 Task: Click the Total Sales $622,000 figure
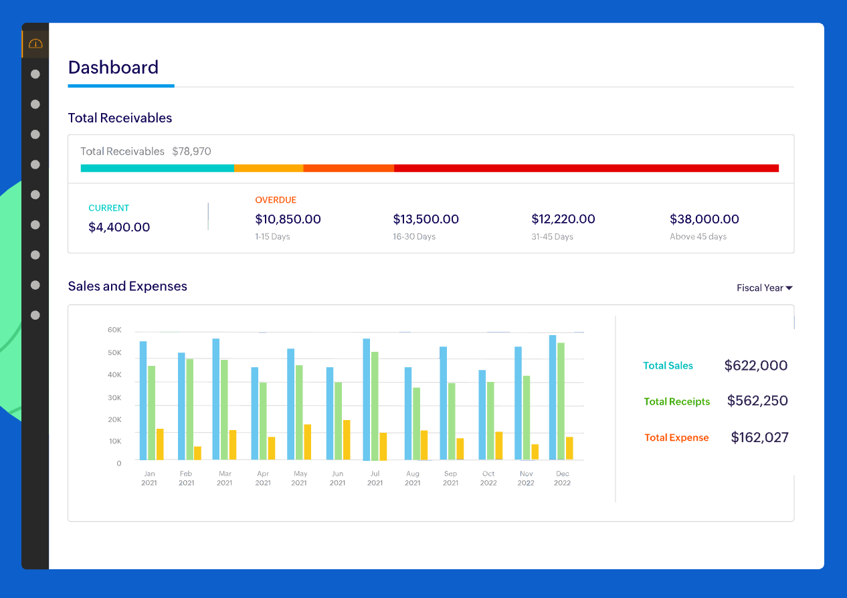[x=755, y=366]
